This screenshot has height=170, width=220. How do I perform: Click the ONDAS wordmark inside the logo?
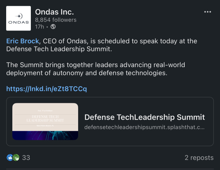click(19, 22)
